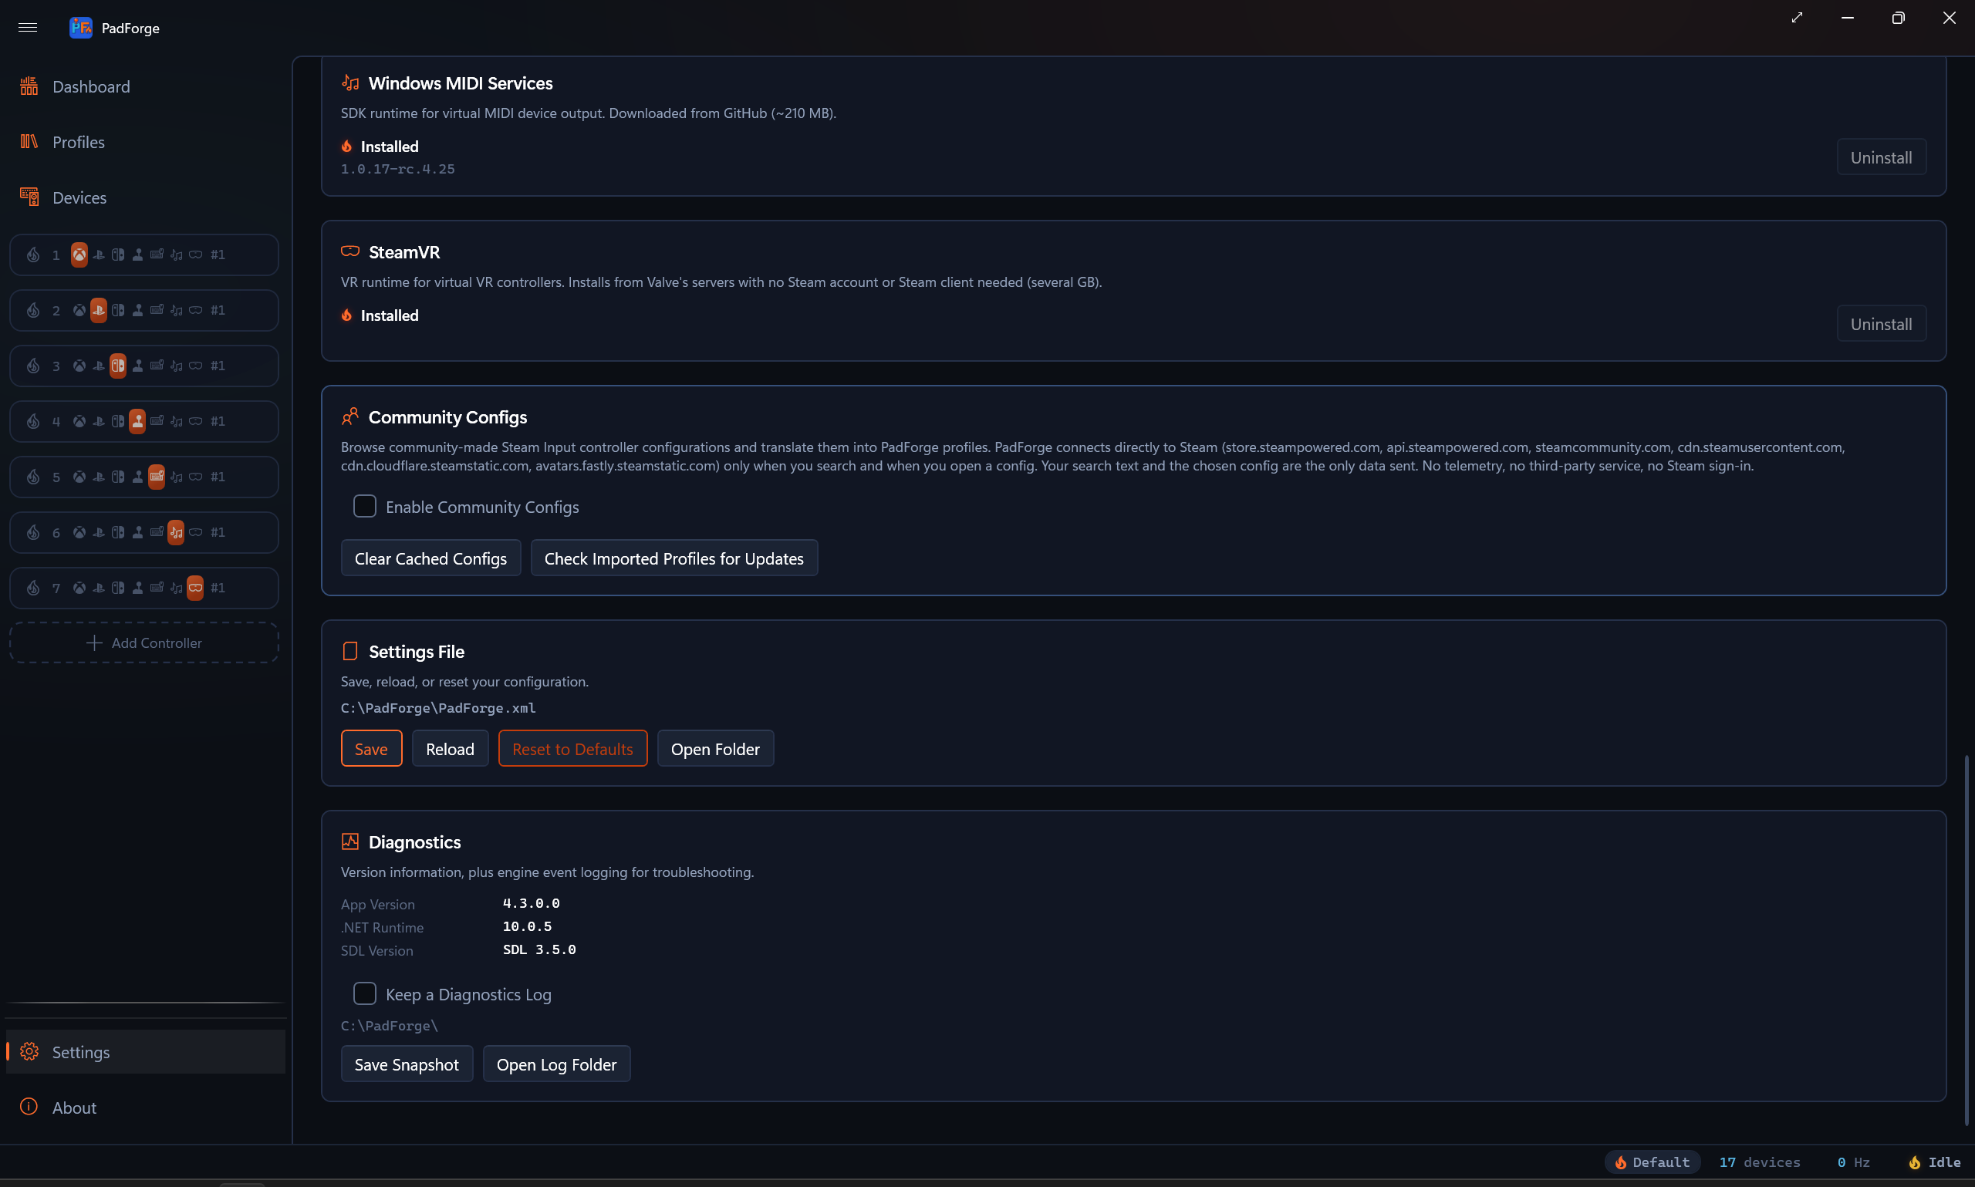Click the Windows MIDI Services music icon
This screenshot has height=1187, width=1975.
pos(349,83)
